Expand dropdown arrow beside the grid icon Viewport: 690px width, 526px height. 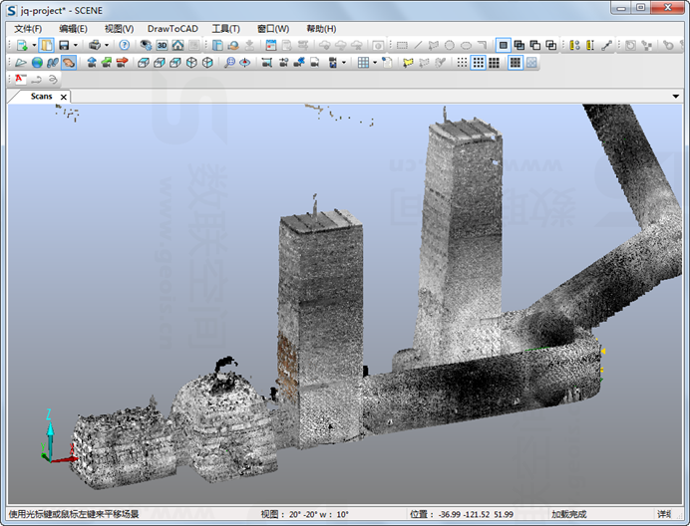[375, 63]
